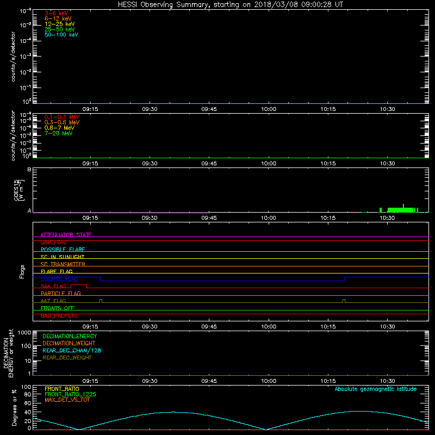Click the 0.8-7 MeV legend entry

[59, 128]
